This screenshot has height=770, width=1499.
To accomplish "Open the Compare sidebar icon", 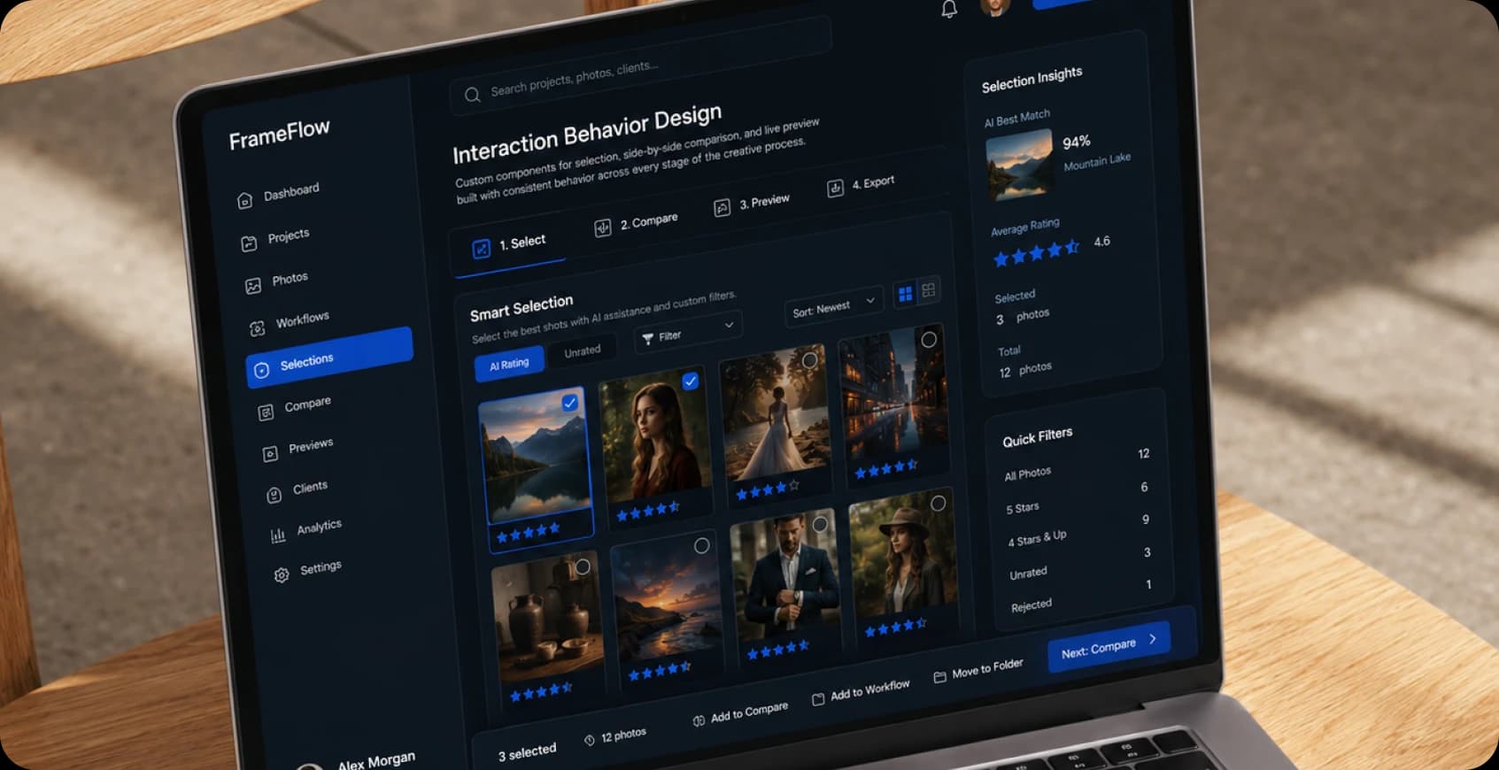I will tap(266, 412).
